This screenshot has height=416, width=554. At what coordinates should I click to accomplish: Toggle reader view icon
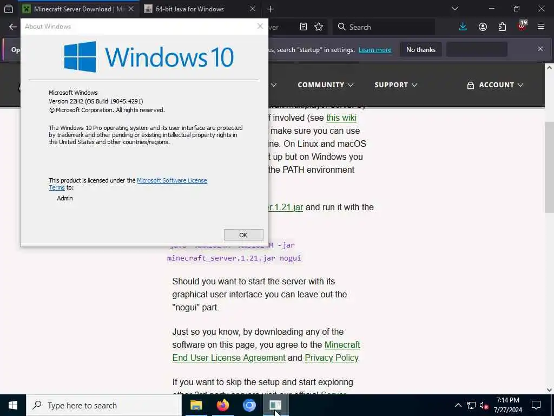(x=303, y=27)
